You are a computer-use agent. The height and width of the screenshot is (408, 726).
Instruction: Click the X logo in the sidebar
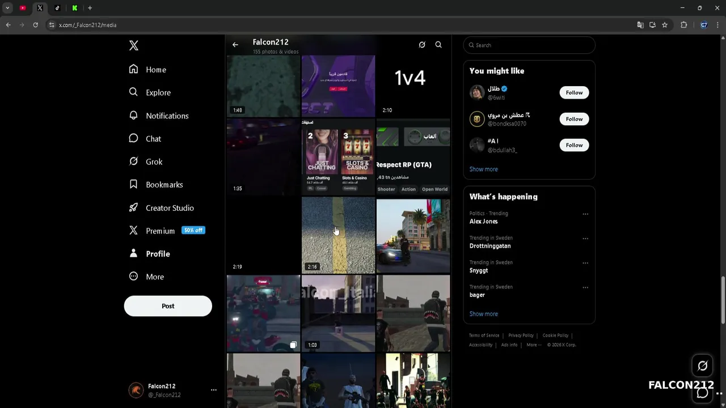(134, 46)
